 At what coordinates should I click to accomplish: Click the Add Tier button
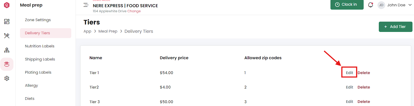coord(395,27)
